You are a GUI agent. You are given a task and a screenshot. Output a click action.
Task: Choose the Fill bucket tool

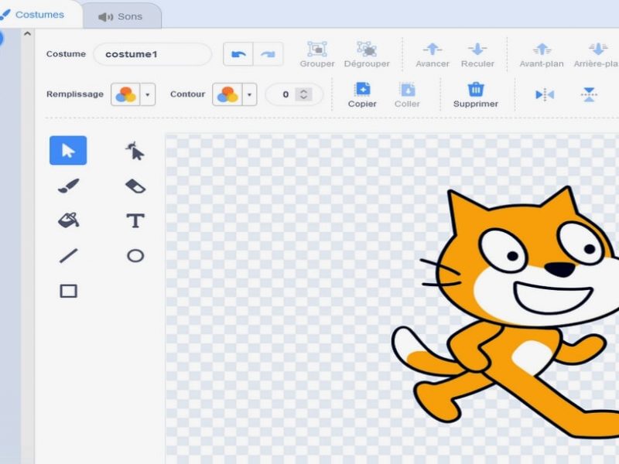(x=69, y=220)
